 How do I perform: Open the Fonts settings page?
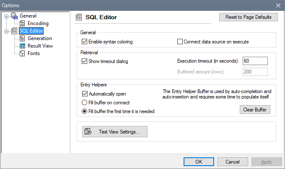tap(34, 53)
